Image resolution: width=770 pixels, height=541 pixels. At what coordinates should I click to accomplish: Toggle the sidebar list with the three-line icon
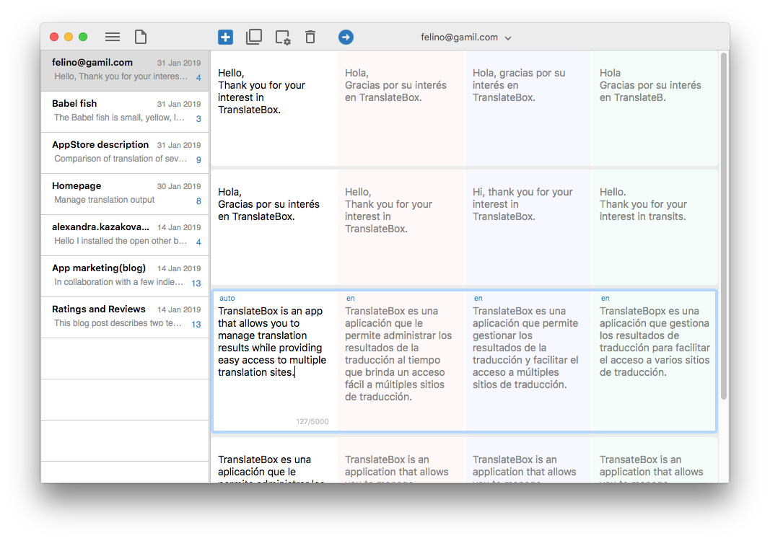[x=113, y=37]
